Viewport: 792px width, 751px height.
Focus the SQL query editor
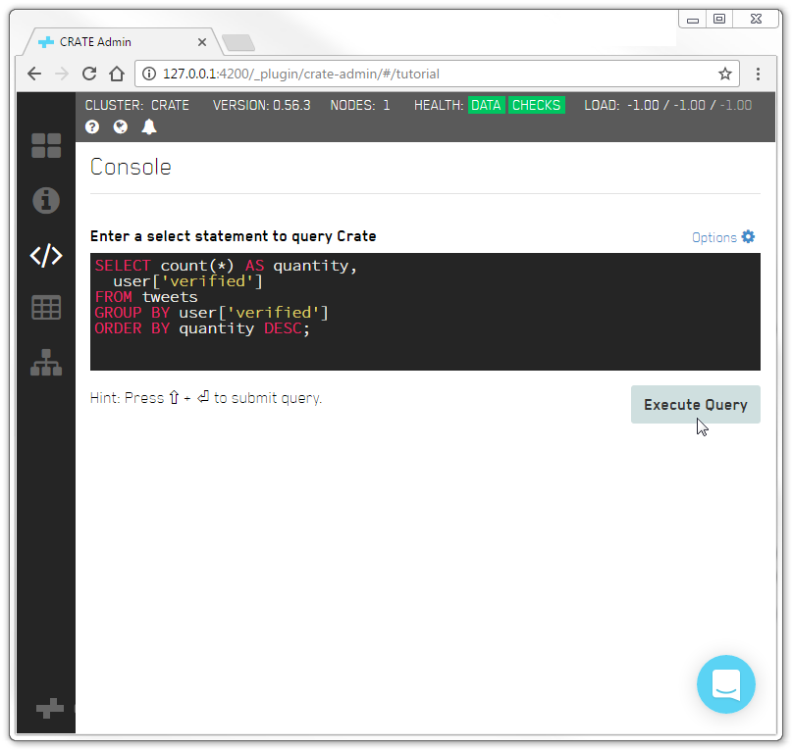click(x=425, y=312)
